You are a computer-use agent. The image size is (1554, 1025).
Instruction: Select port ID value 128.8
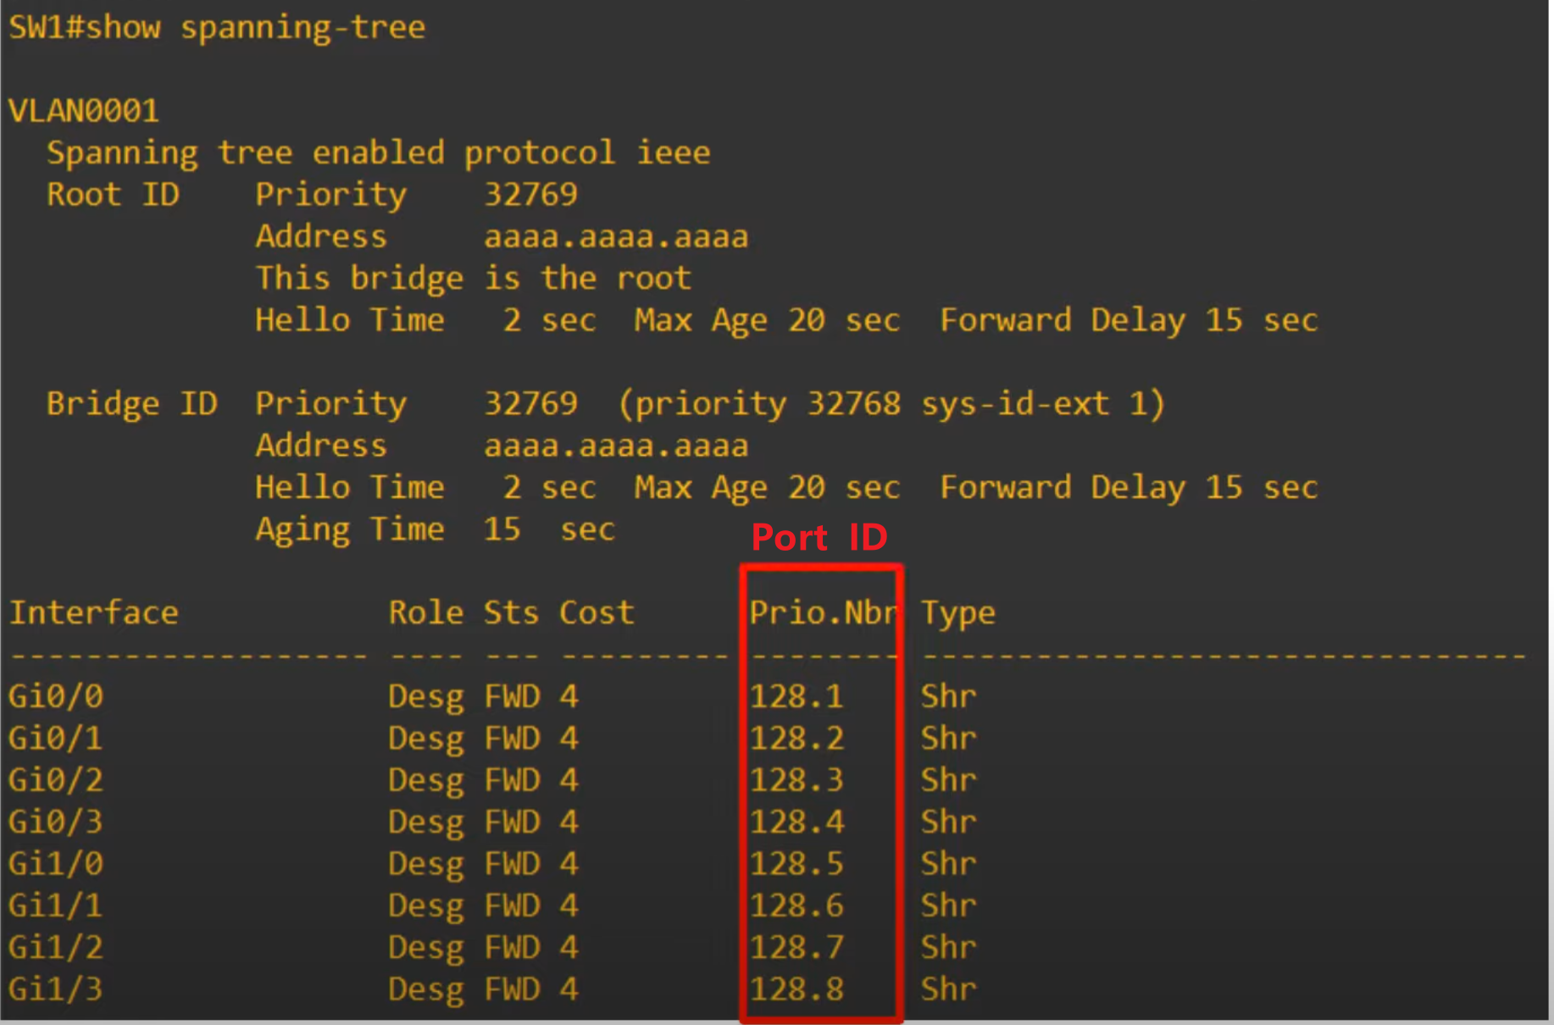pyautogui.click(x=796, y=989)
